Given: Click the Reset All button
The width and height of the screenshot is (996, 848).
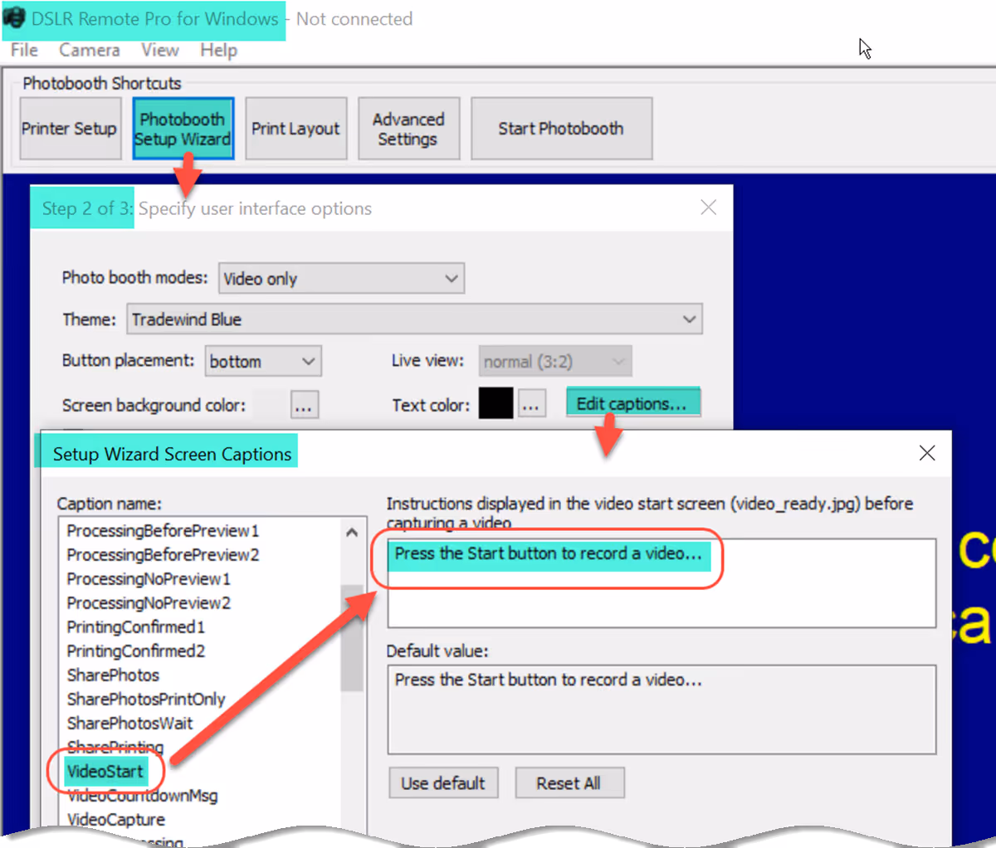Looking at the screenshot, I should coord(569,782).
